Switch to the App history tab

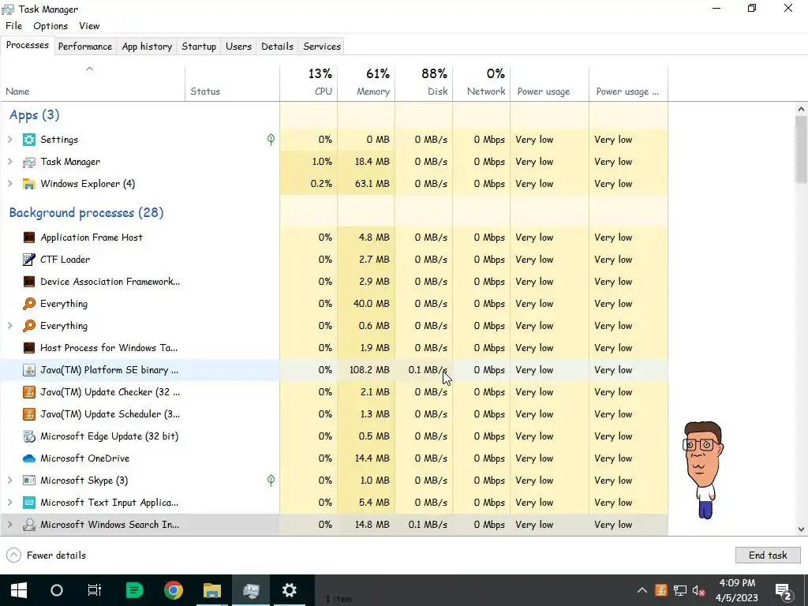[147, 47]
